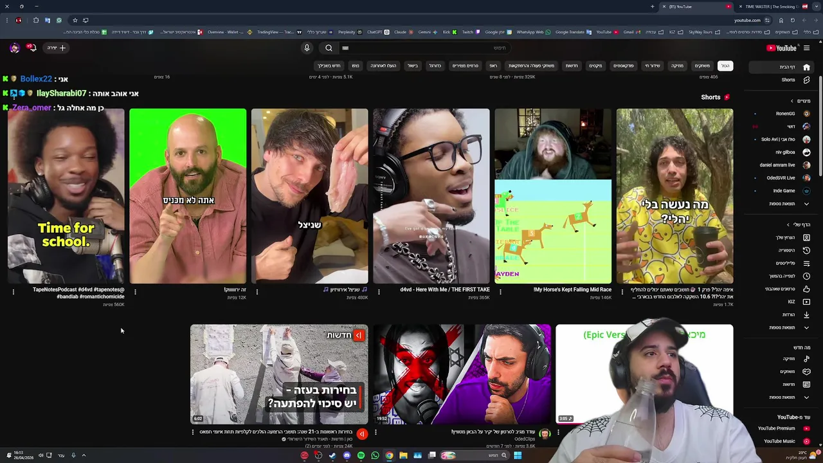Play the yellow duck shirt Short

674,196
